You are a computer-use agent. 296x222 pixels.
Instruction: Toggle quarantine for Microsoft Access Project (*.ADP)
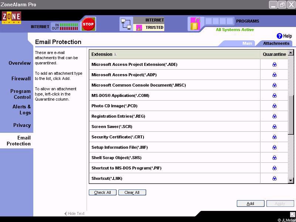tap(275, 75)
